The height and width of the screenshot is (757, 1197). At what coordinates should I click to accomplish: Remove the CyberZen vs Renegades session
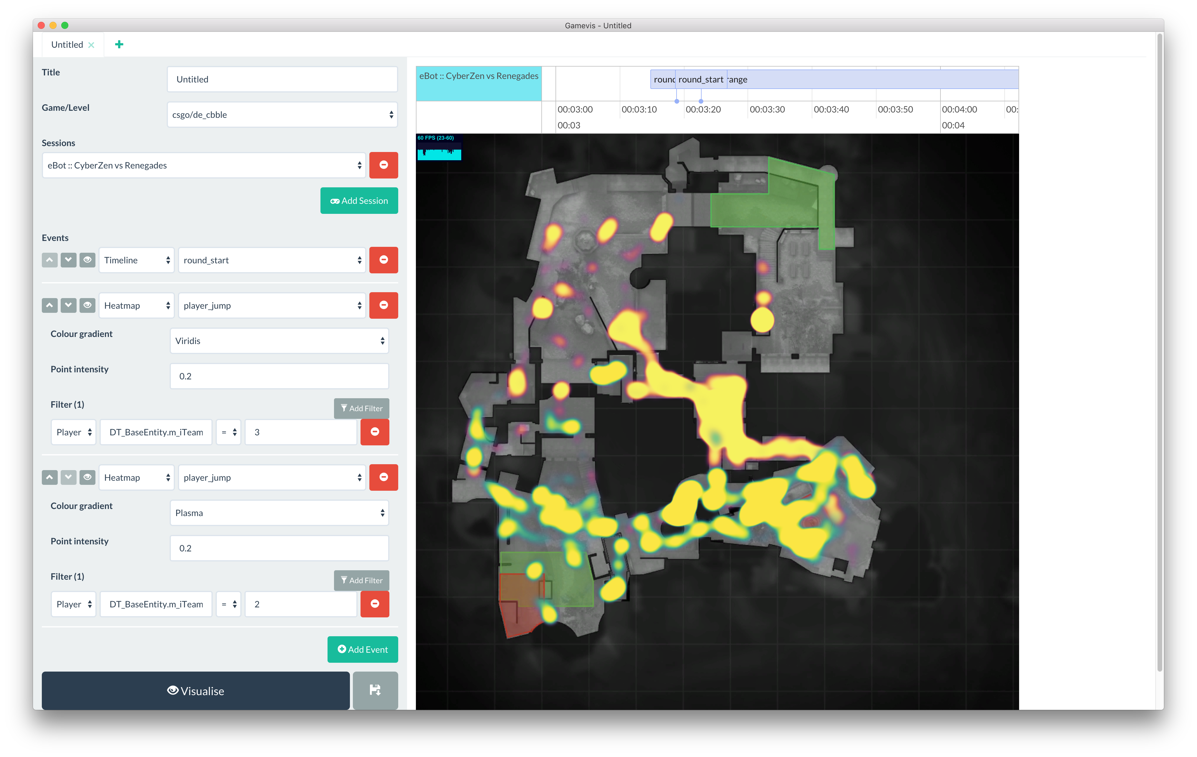click(x=383, y=165)
